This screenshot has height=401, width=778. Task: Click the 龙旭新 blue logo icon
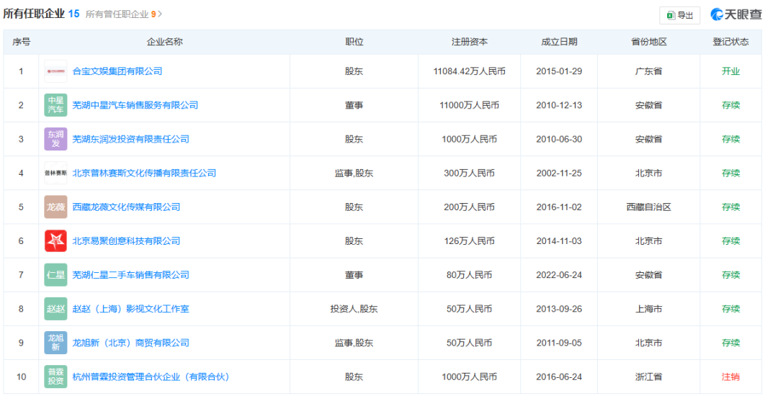(55, 343)
